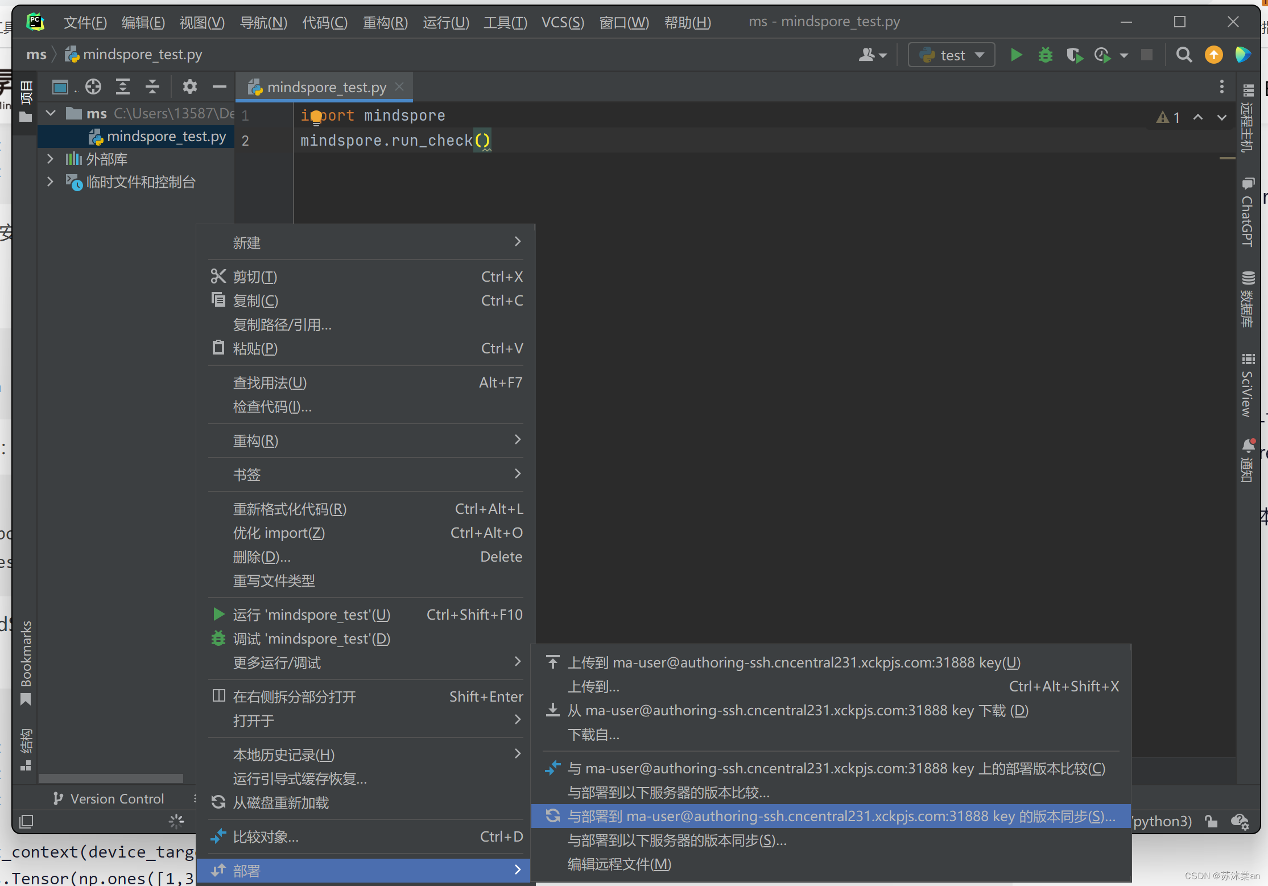Toggle the Bookmarks side panel
Viewport: 1268px width, 886px height.
(26, 660)
